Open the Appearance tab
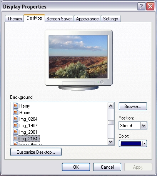The image size is (157, 176). pos(87,19)
